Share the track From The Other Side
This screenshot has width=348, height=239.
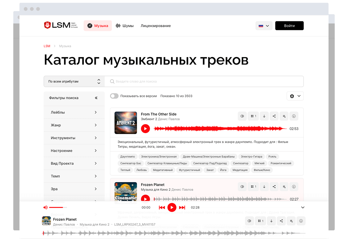coord(274,116)
